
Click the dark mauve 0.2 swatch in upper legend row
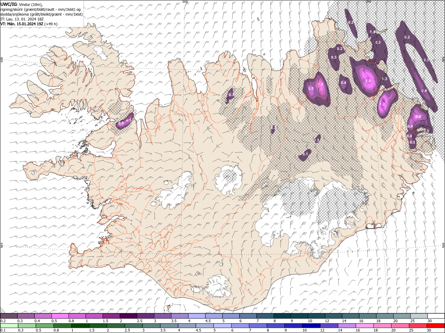pos(9,316)
